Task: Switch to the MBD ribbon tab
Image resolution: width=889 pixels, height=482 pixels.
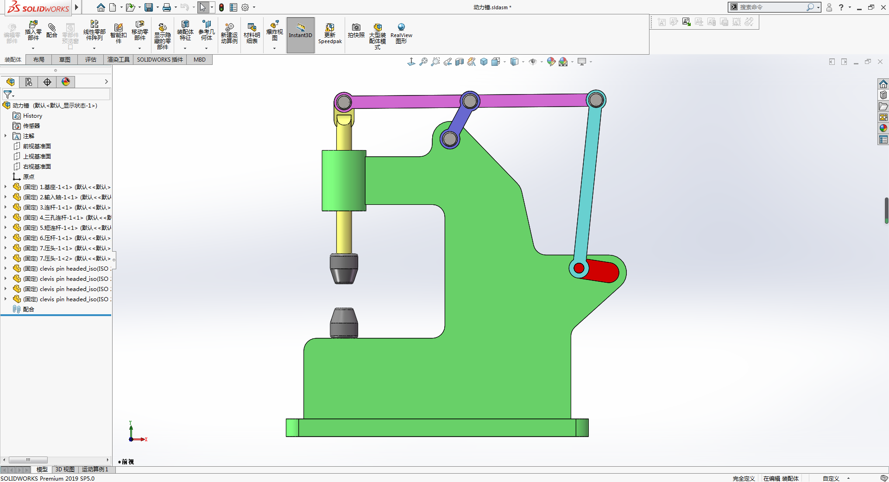Action: coord(200,60)
